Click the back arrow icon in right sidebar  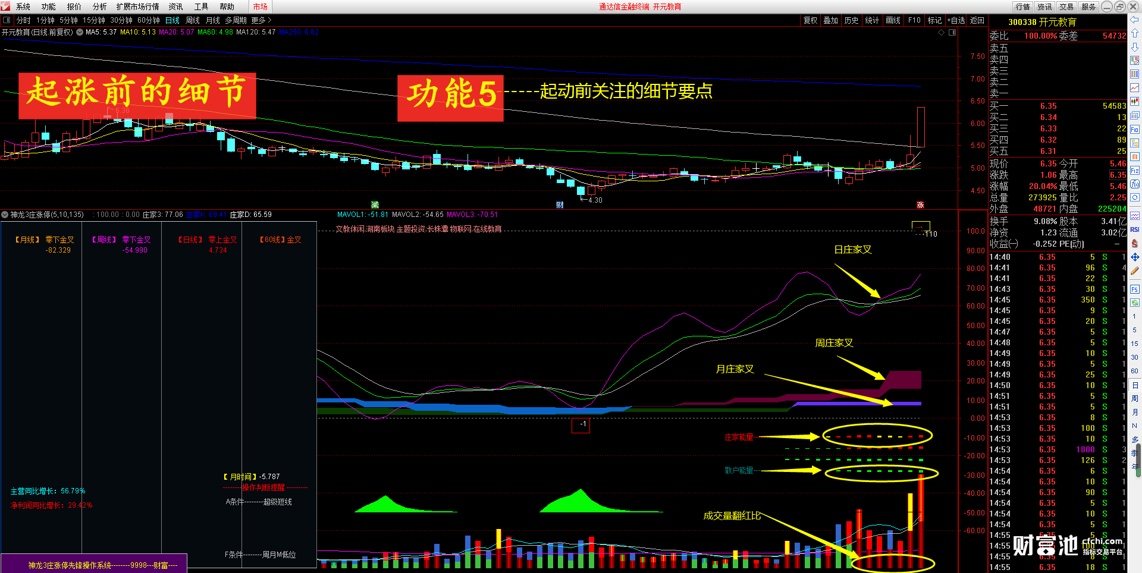tap(1135, 20)
